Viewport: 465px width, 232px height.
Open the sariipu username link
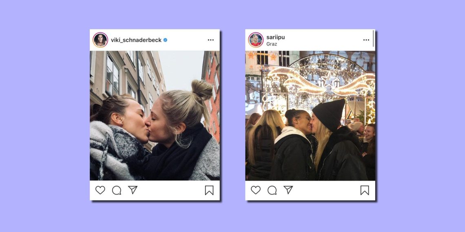pyautogui.click(x=275, y=37)
